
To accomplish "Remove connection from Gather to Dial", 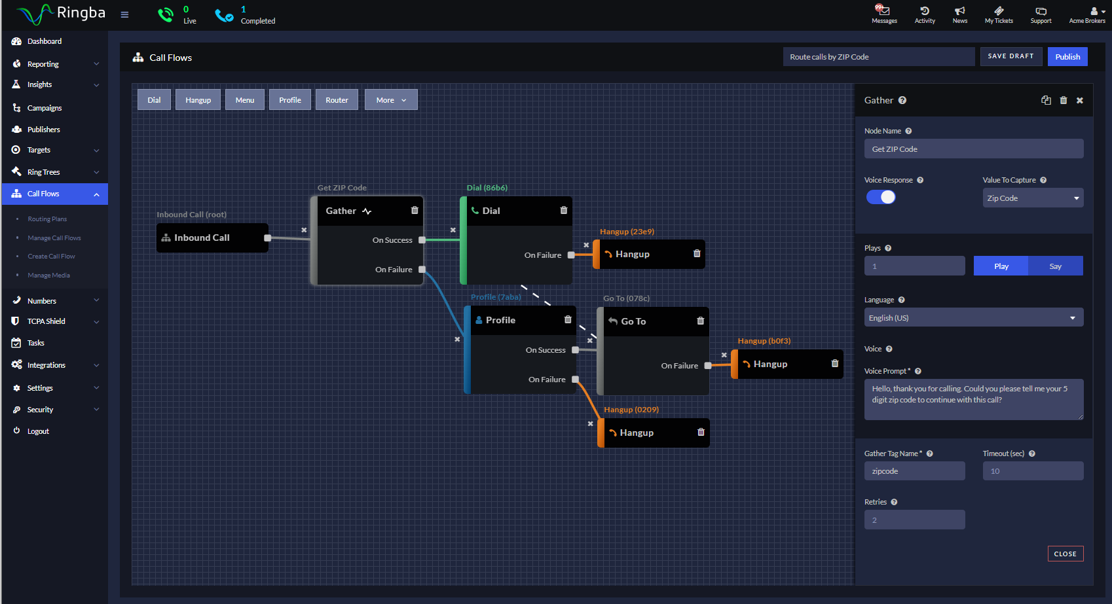I will [453, 230].
